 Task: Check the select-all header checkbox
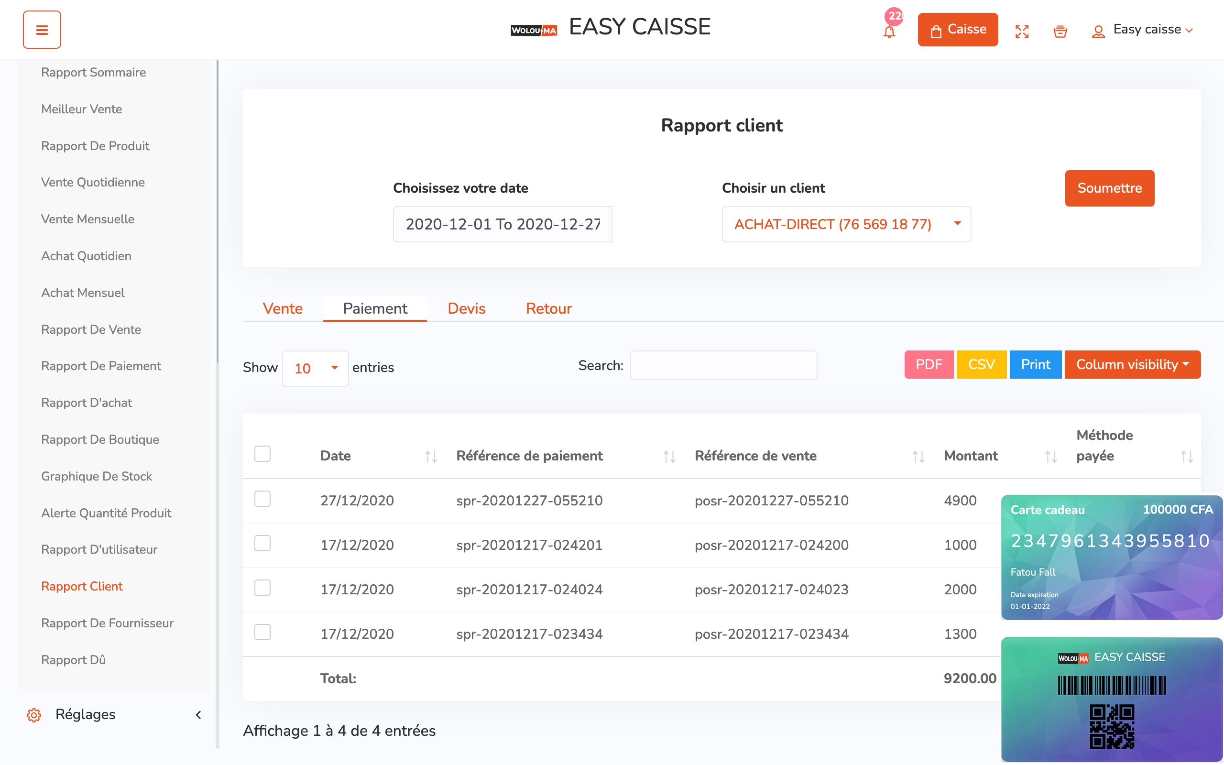(262, 453)
